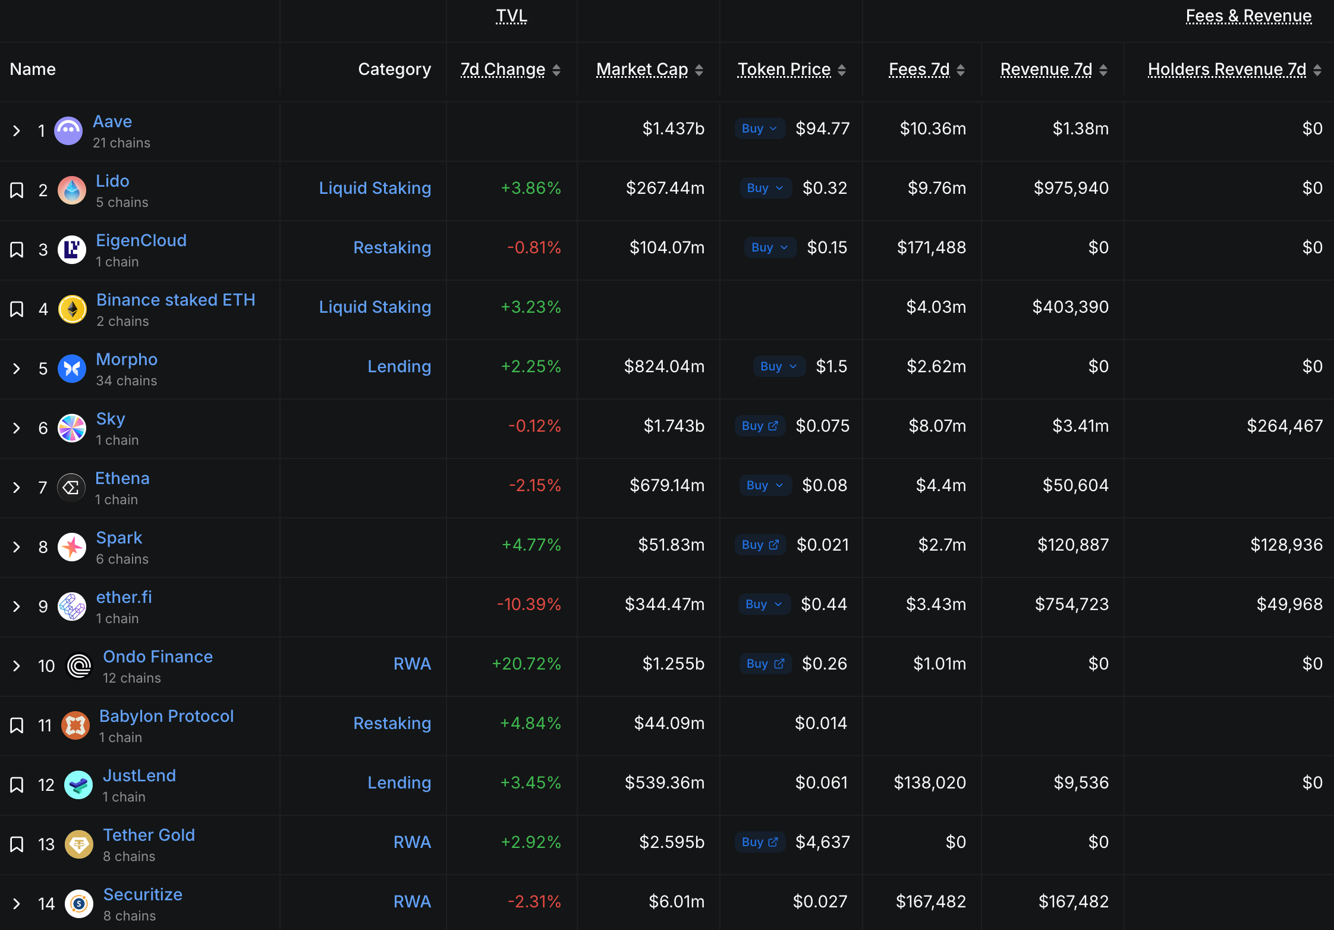Open the Buy dropdown for Morpho
Screen dimensions: 1334x930
778,366
